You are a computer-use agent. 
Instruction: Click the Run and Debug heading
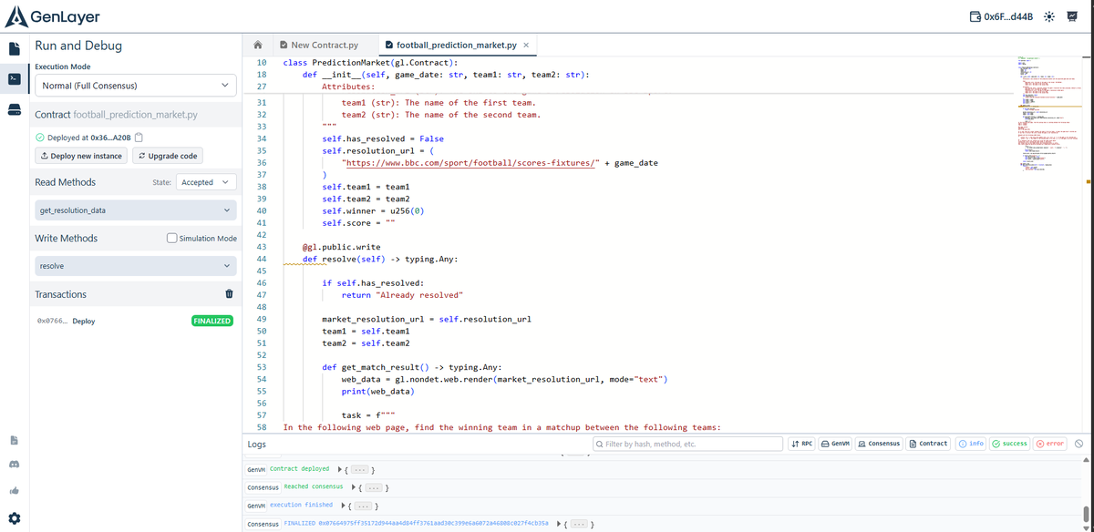coord(78,45)
